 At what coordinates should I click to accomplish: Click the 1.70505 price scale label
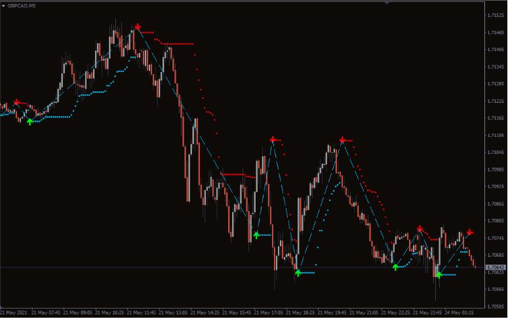tap(496, 307)
